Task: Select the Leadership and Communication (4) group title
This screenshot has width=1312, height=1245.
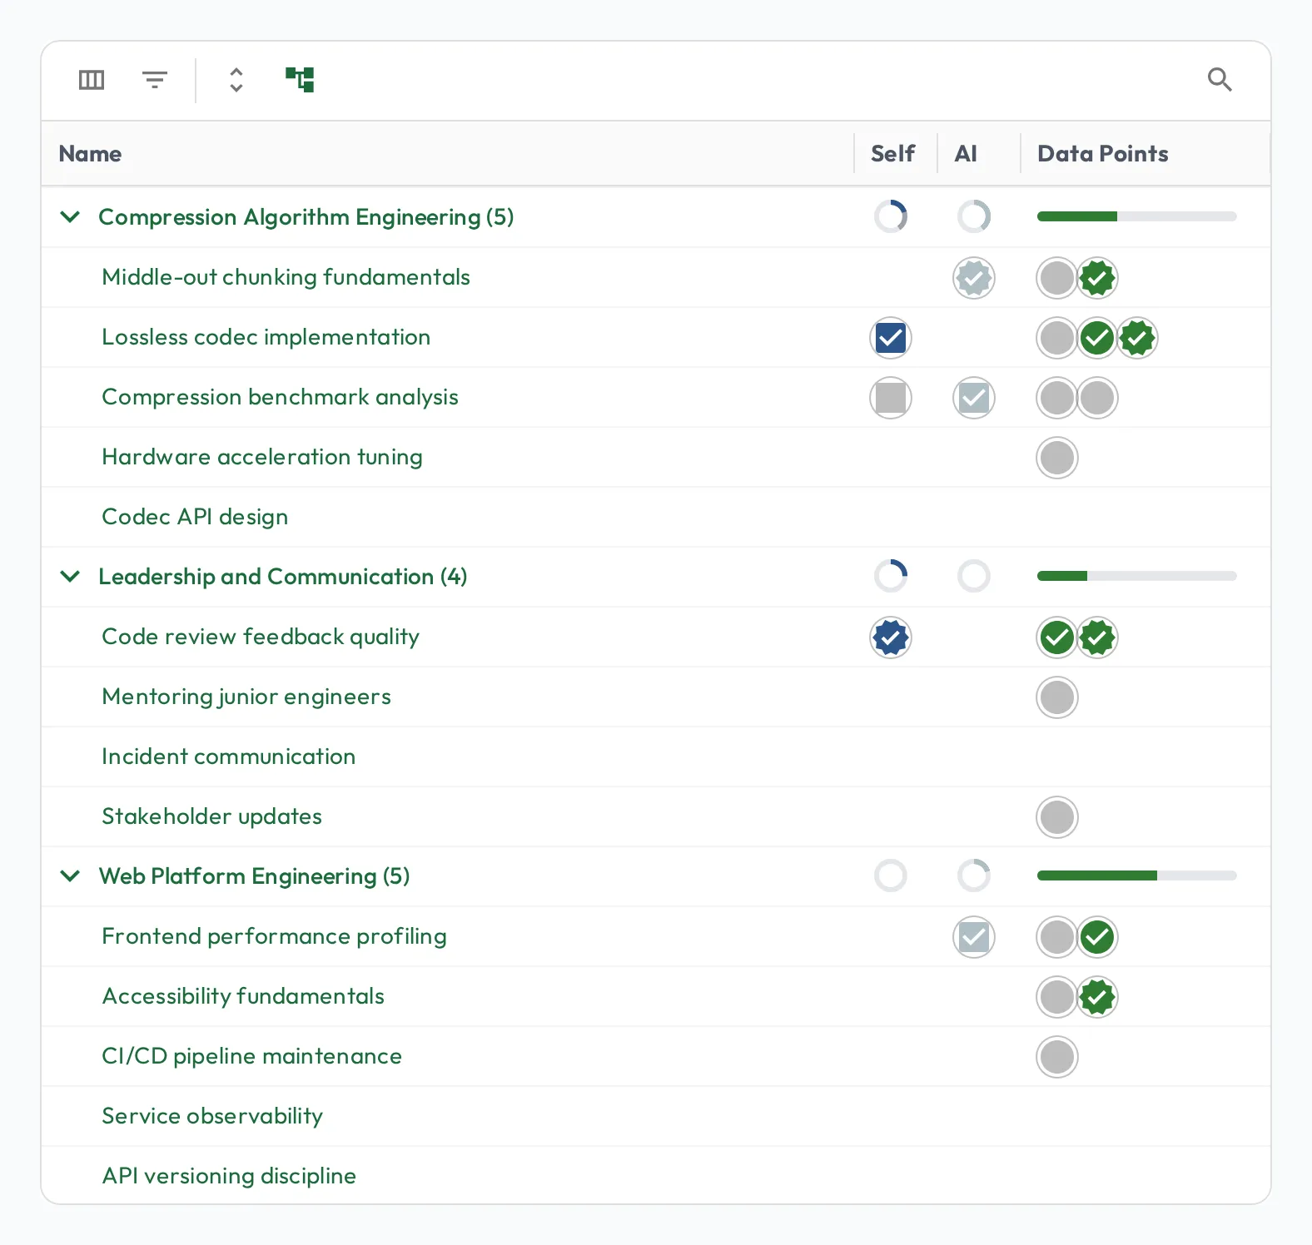Action: click(283, 577)
